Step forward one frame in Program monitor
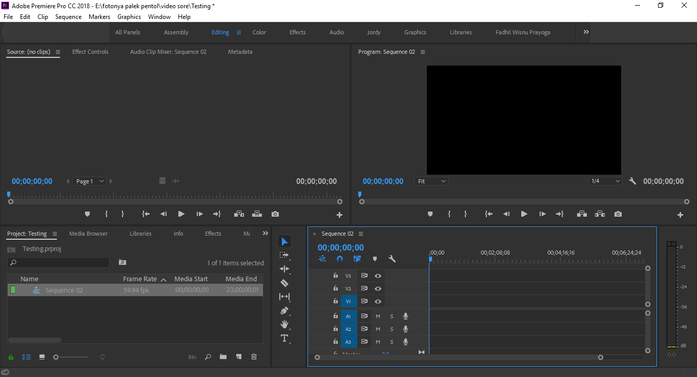 542,214
